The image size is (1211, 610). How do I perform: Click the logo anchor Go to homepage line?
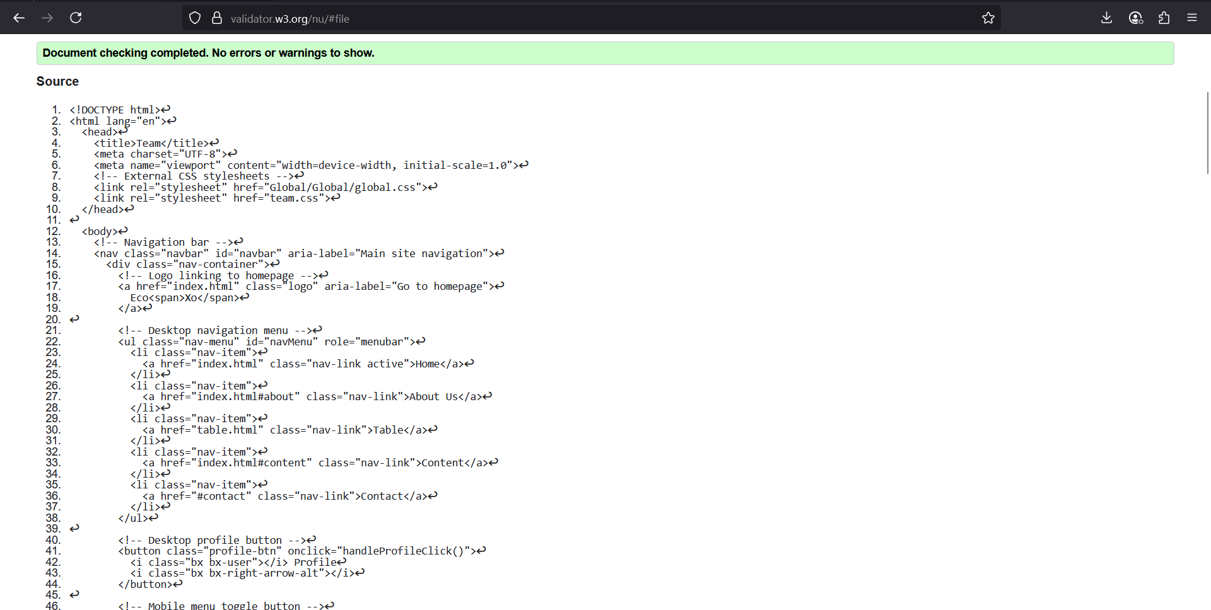click(x=311, y=286)
